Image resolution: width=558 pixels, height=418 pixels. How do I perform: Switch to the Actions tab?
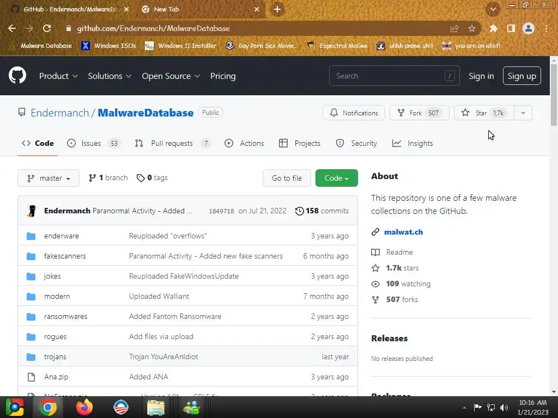pyautogui.click(x=244, y=143)
